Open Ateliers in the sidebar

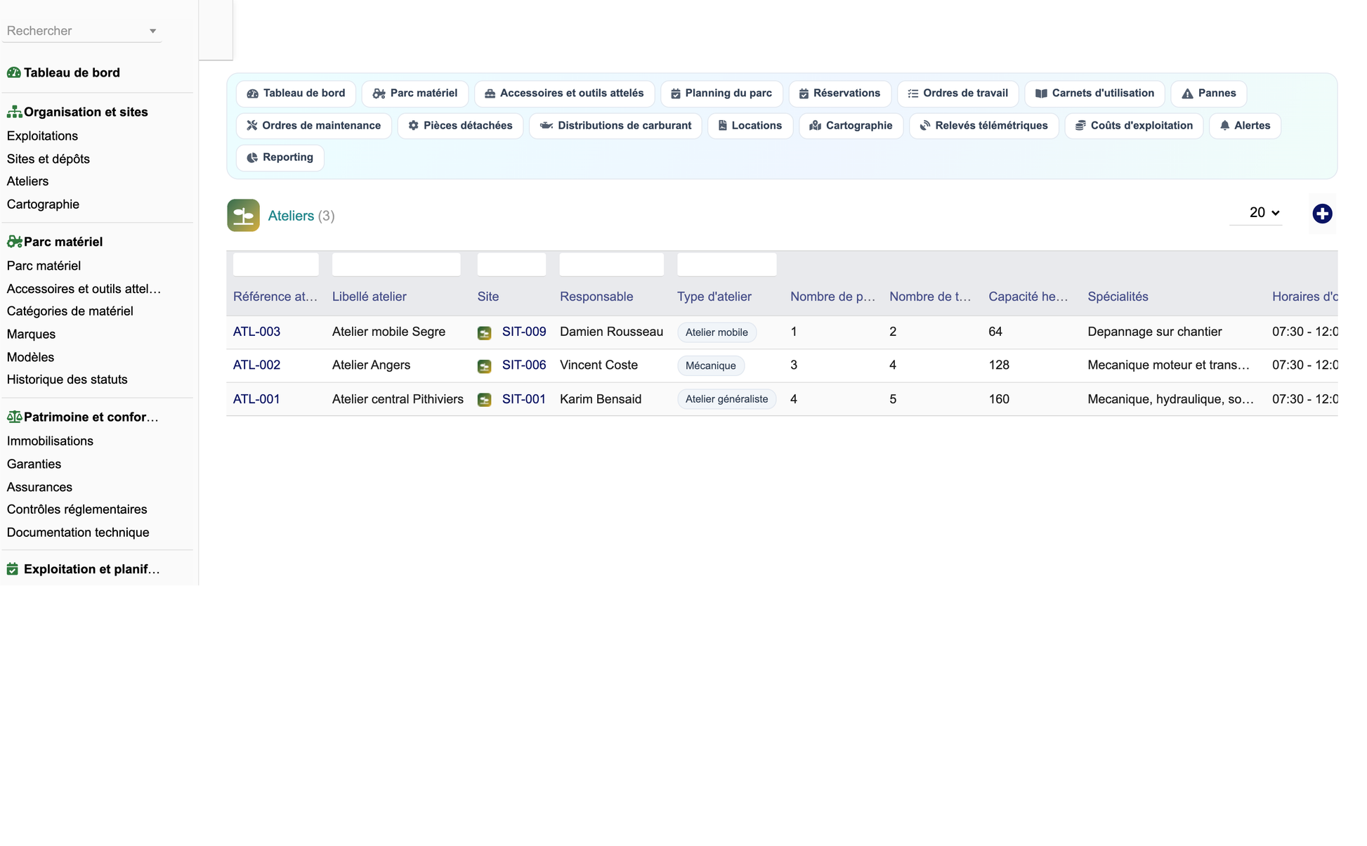(x=27, y=181)
